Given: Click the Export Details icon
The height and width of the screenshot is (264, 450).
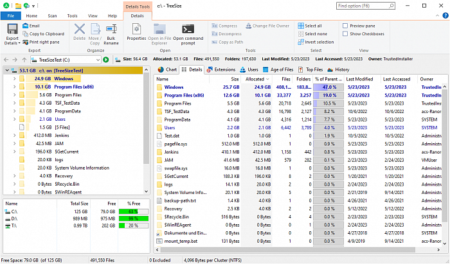Looking at the screenshot, I should pos(12,29).
